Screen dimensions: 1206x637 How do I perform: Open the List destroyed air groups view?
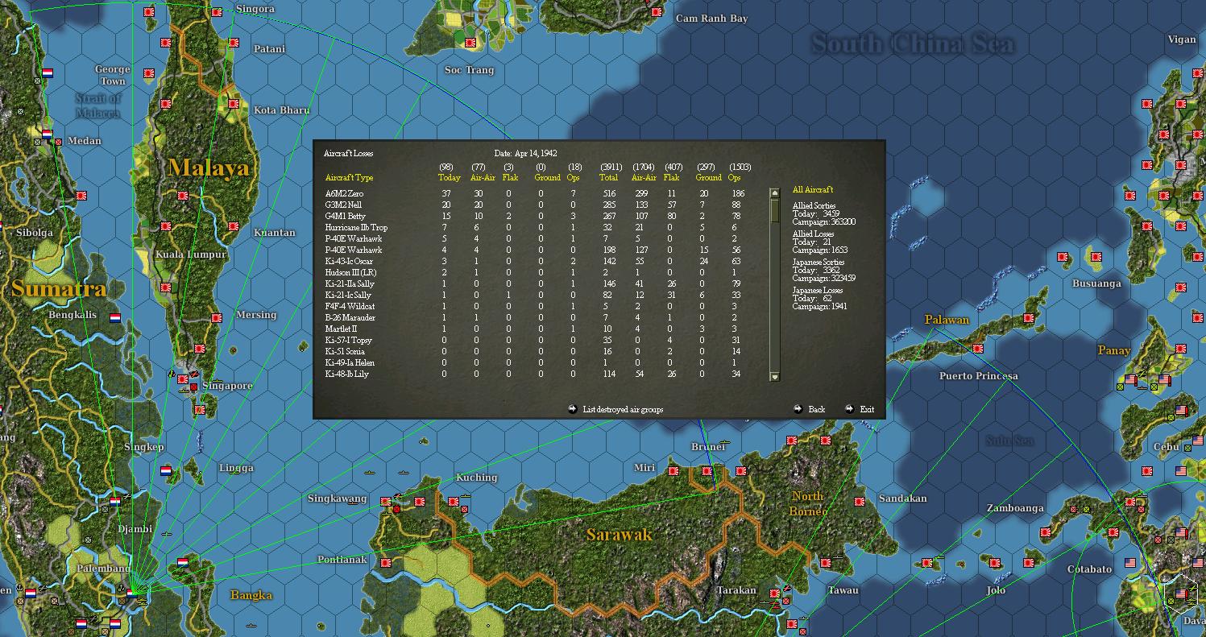pos(623,409)
